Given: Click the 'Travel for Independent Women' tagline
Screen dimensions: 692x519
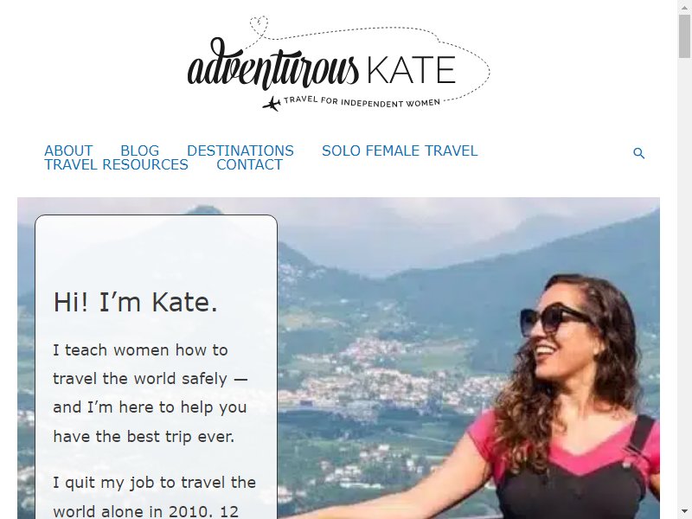Looking at the screenshot, I should [362, 102].
